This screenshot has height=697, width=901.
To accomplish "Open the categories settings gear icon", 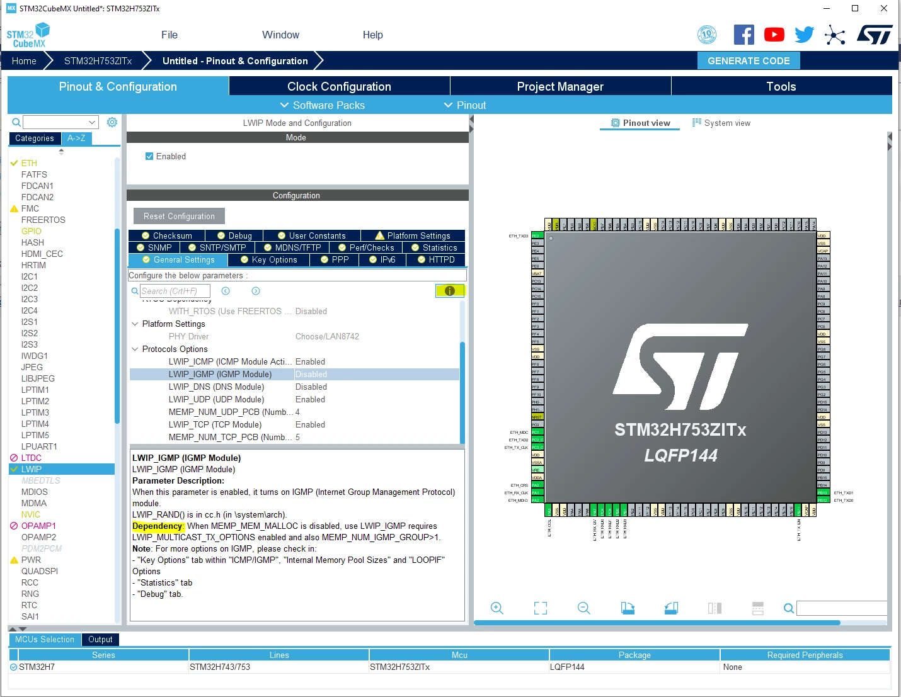I will tap(112, 122).
